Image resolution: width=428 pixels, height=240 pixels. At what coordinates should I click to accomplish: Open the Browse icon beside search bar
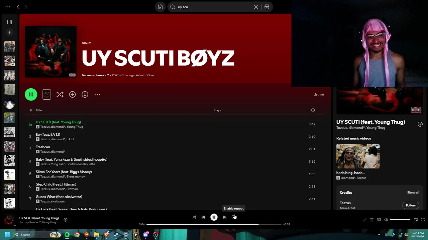(266, 7)
